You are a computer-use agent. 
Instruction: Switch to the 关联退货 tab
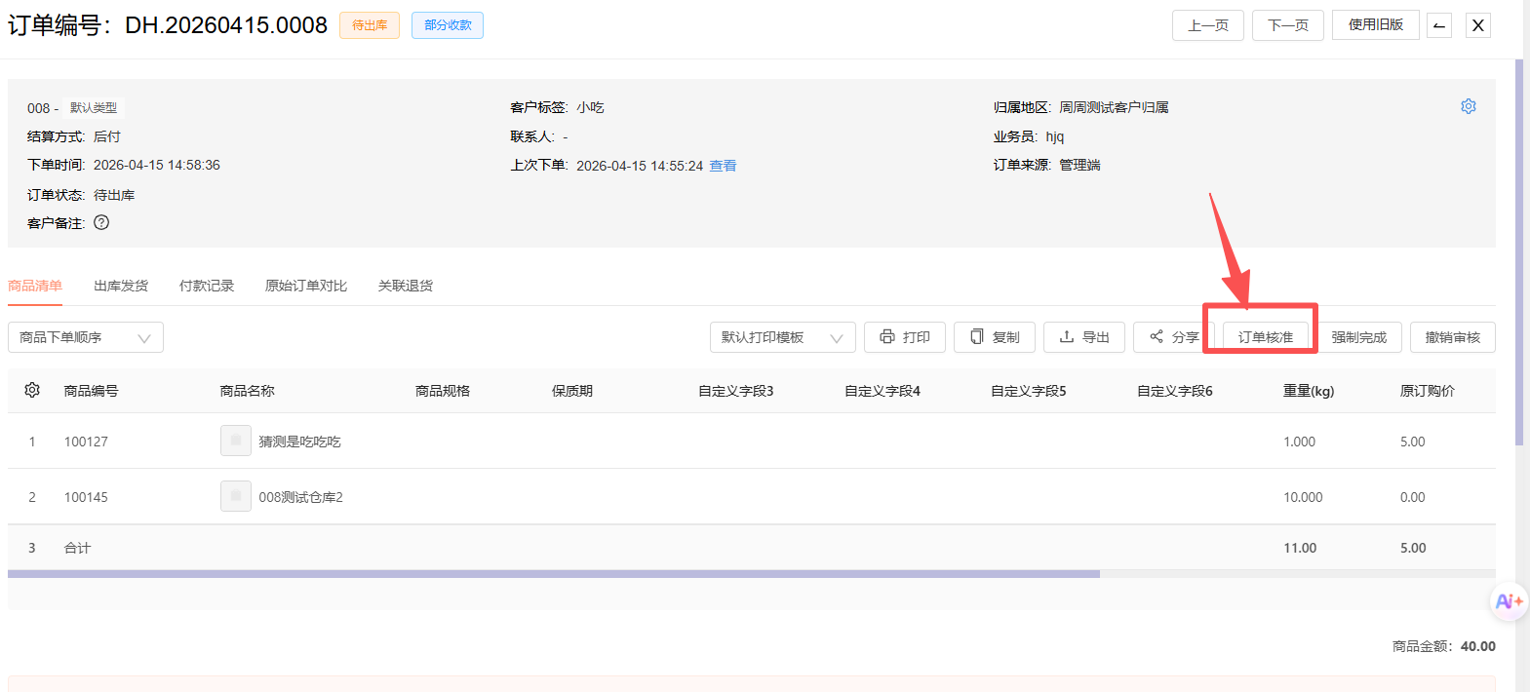click(406, 286)
